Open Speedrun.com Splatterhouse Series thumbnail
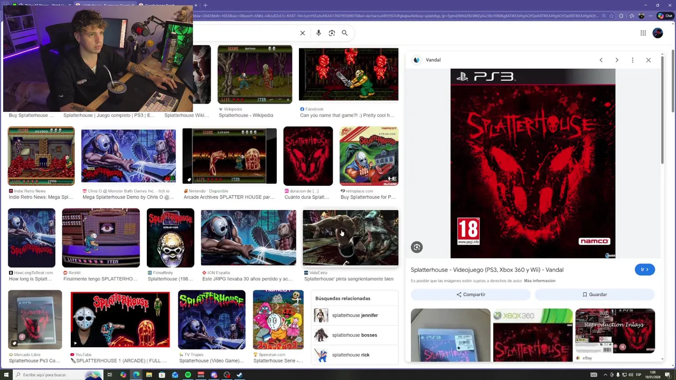Screen dimensions: 676x380 [x=278, y=320]
